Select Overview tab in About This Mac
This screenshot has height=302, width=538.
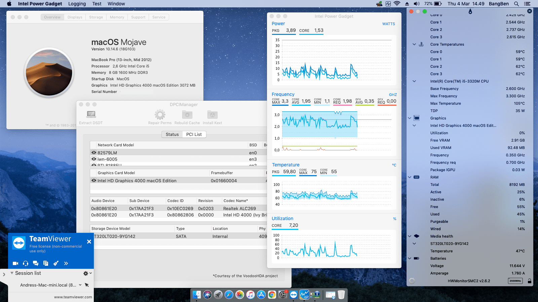point(52,17)
